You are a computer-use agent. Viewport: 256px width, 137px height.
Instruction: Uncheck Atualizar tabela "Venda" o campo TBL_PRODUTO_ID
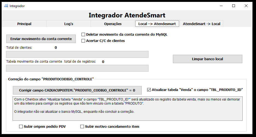(149, 90)
